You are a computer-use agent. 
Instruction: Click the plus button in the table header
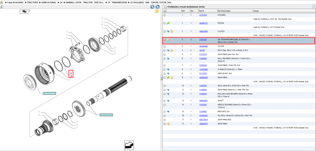tap(165, 11)
